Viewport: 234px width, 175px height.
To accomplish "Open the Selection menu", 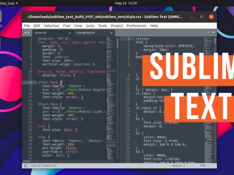I will click(x=51, y=26).
